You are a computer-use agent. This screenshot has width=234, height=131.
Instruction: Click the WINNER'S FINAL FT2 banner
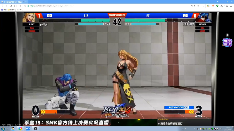[117, 15]
